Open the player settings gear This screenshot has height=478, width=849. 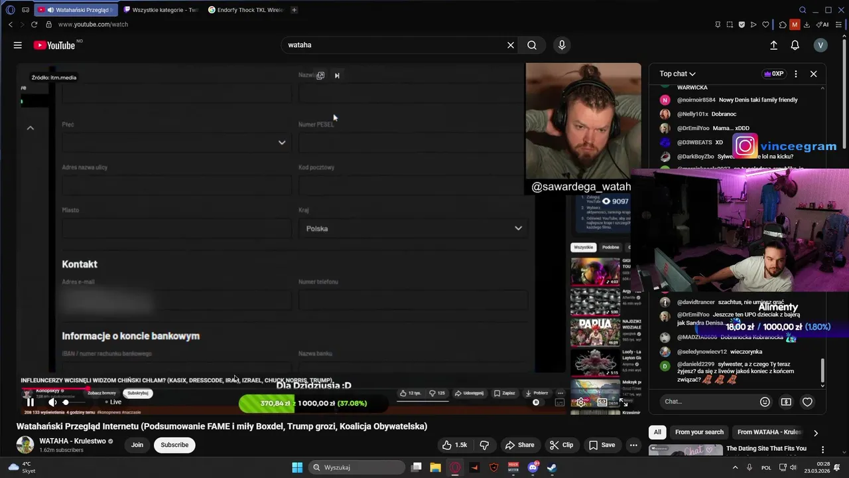(x=581, y=402)
